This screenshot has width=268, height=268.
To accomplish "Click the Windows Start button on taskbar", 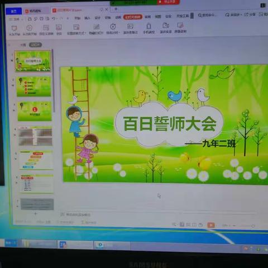I will pos(11,243).
